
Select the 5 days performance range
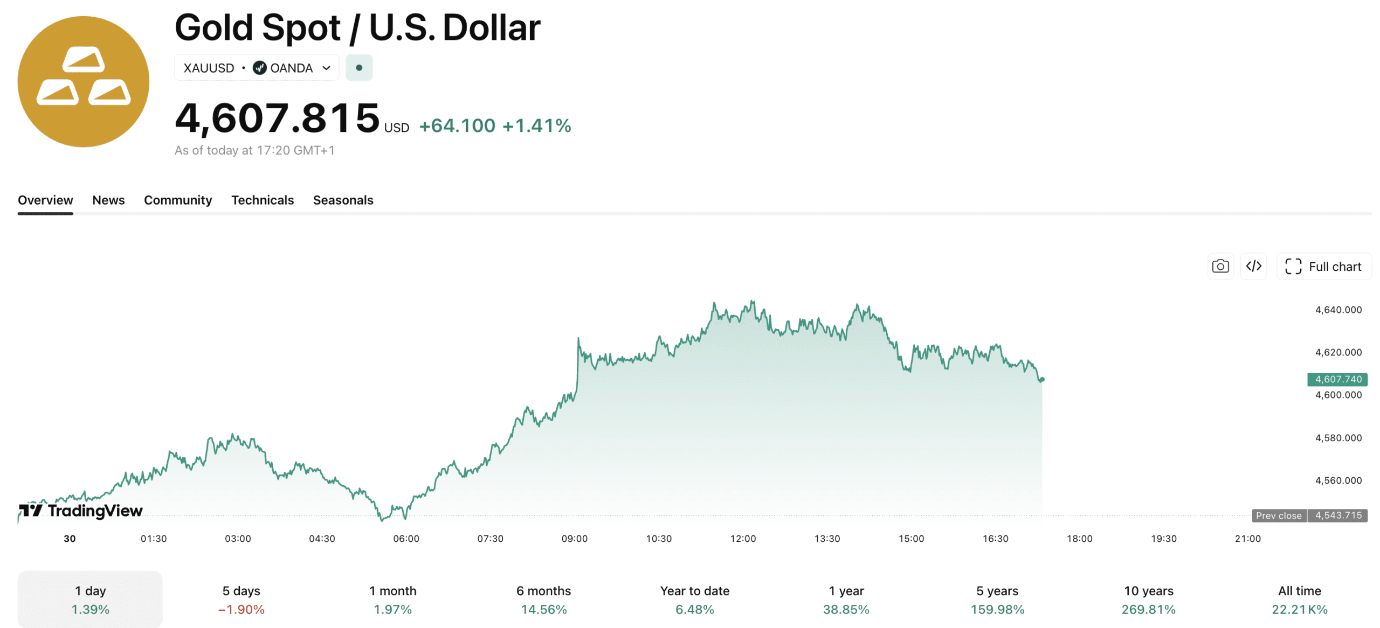click(x=241, y=599)
